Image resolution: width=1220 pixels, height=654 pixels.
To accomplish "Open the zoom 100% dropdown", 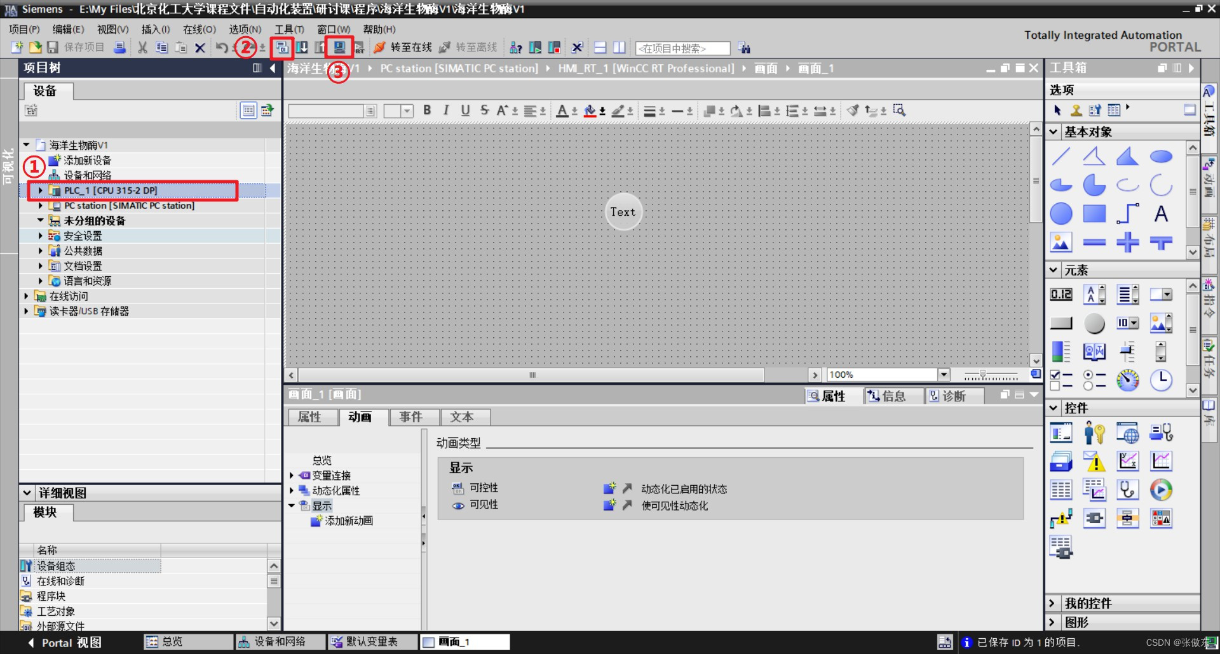I will point(944,375).
